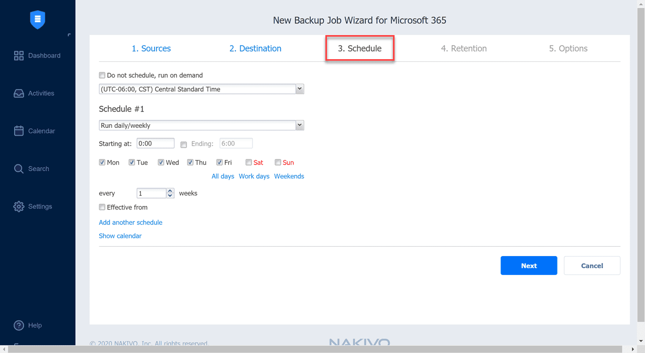Click the 'Starting at' time field
The image size is (645, 353).
click(x=155, y=143)
